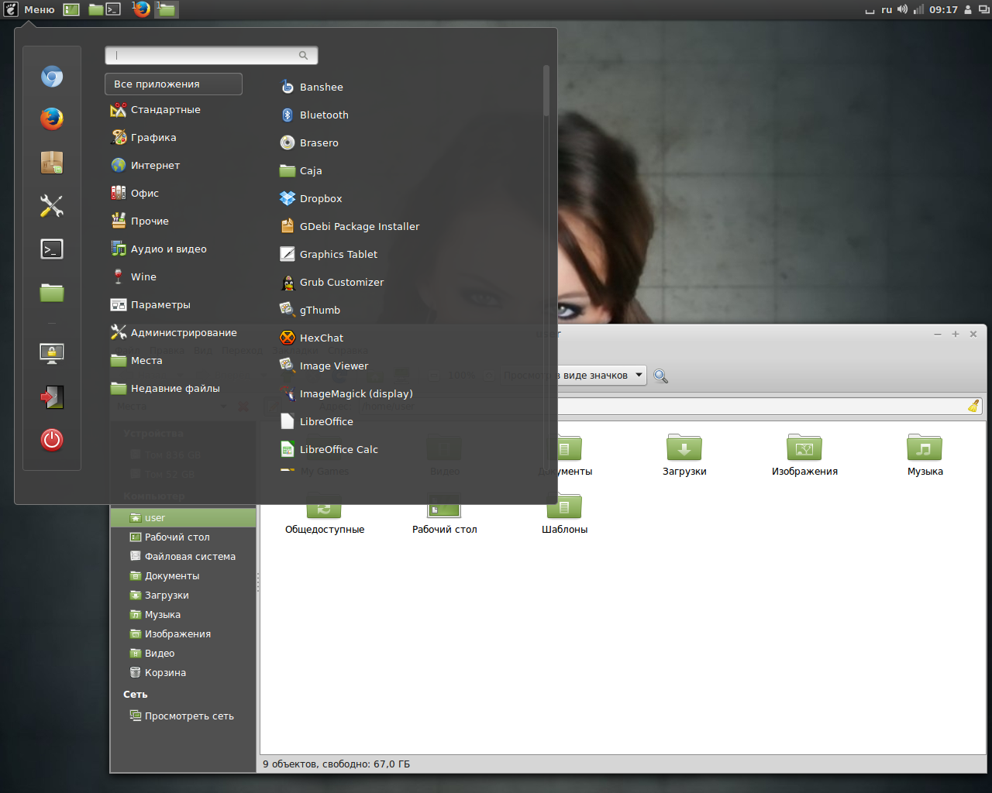Open GDebi Package Installer
Screen dimensions: 992x793
pos(350,226)
